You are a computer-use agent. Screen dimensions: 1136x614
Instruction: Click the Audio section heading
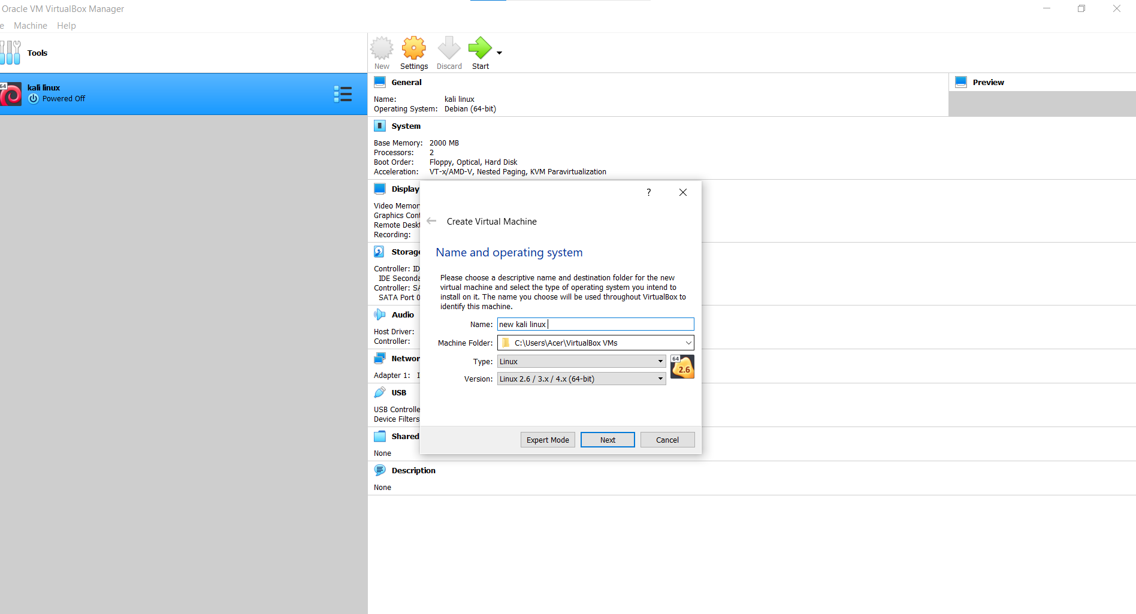click(403, 314)
